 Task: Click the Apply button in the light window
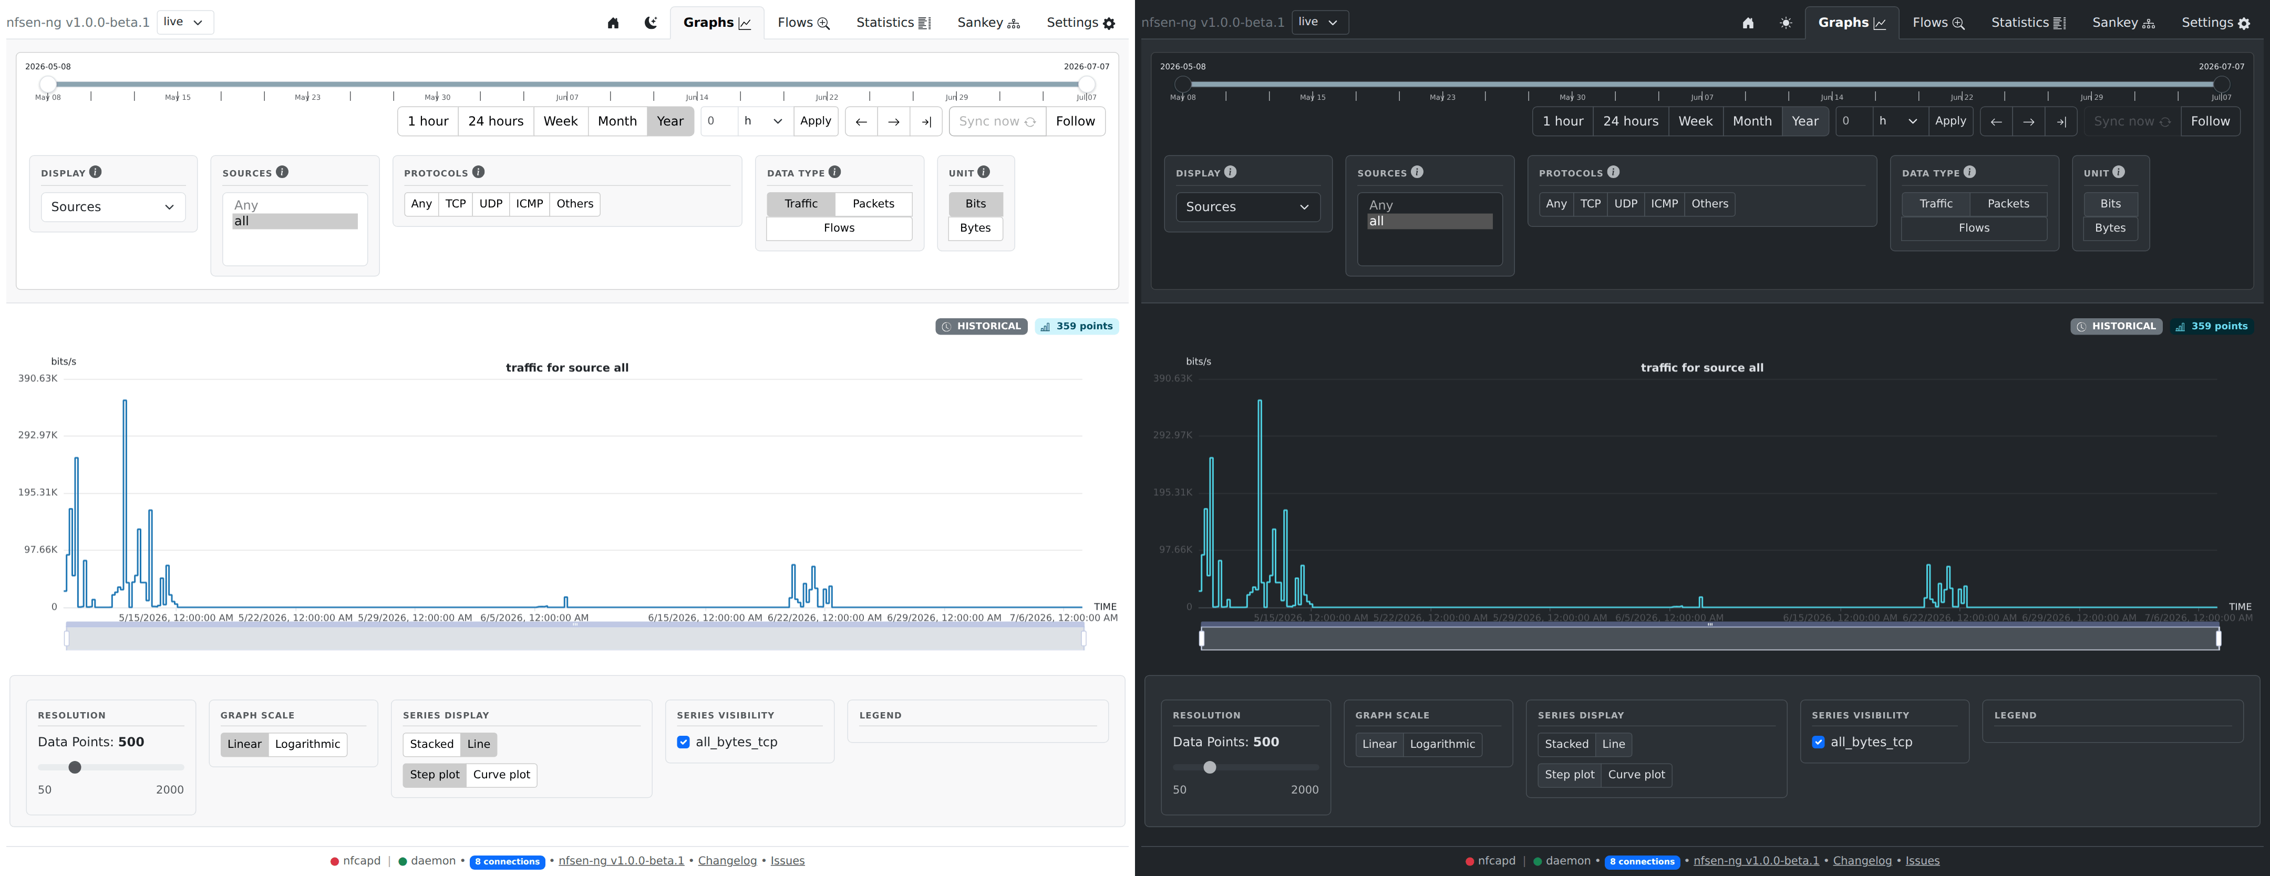click(x=815, y=121)
